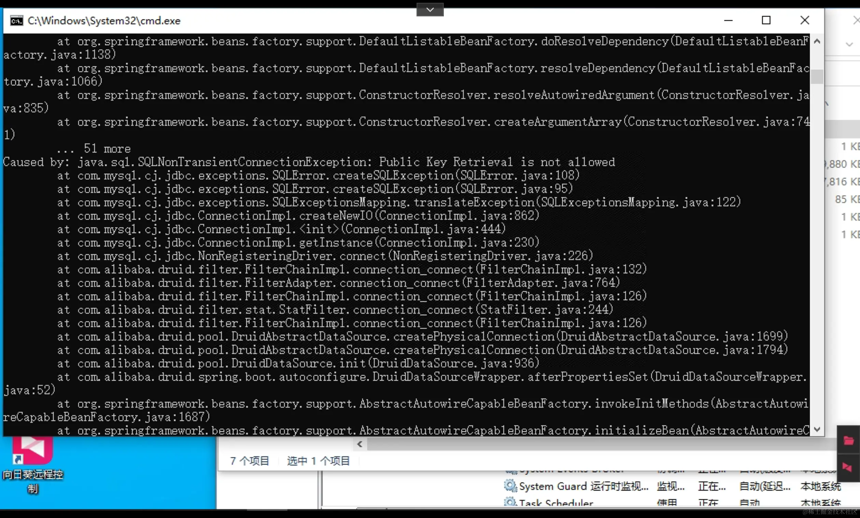Close the cmd.exe console window
The width and height of the screenshot is (860, 518).
pyautogui.click(x=804, y=20)
